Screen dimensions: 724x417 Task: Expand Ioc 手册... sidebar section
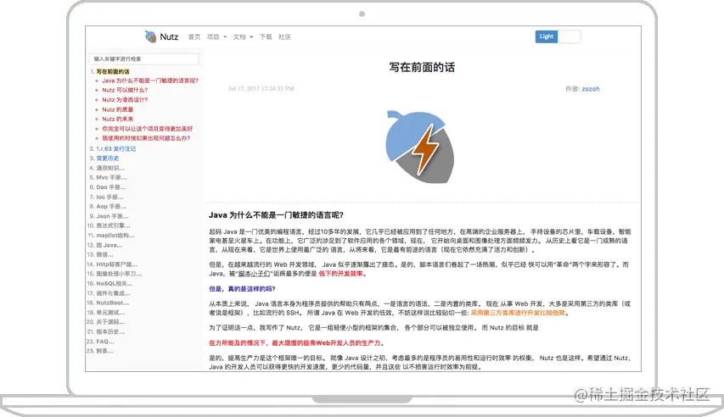click(109, 197)
